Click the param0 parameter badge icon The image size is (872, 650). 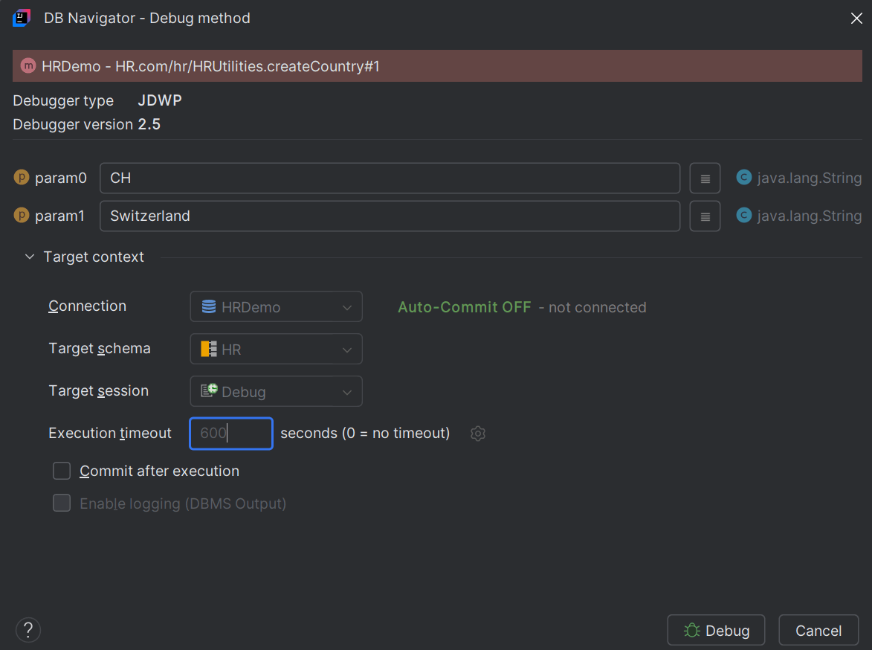click(x=20, y=178)
